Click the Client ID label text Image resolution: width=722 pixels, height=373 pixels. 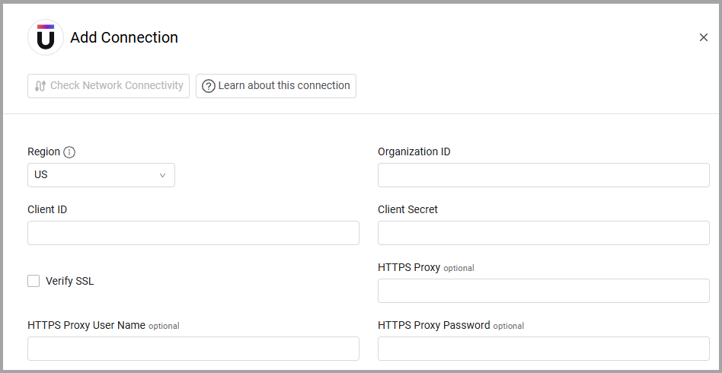pyautogui.click(x=47, y=209)
